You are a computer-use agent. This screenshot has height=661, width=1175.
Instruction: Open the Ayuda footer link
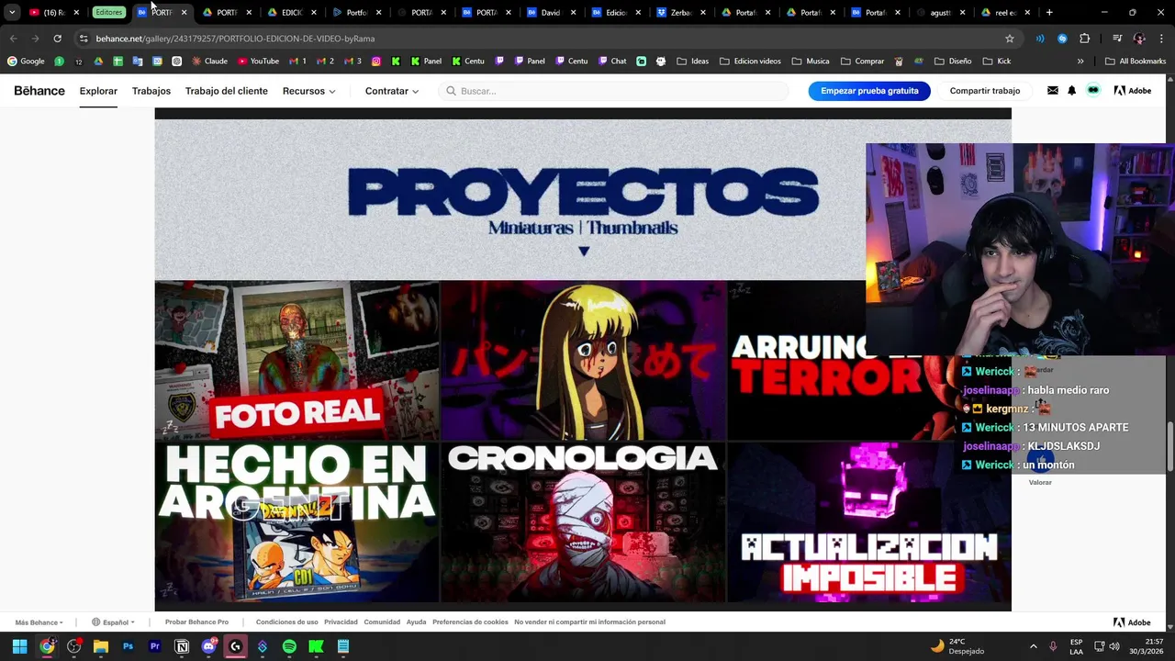click(417, 622)
